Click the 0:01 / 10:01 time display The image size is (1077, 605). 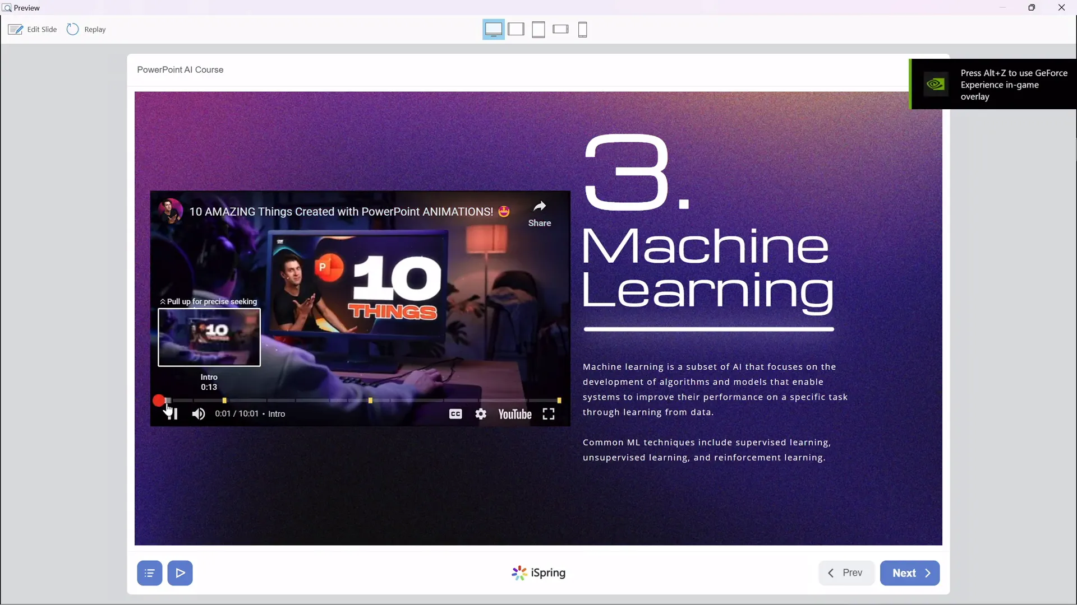pos(237,414)
